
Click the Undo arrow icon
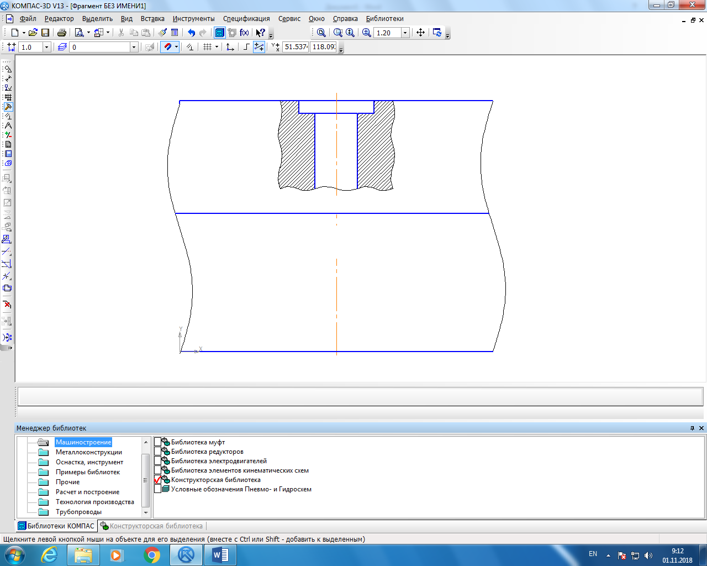pyautogui.click(x=191, y=33)
